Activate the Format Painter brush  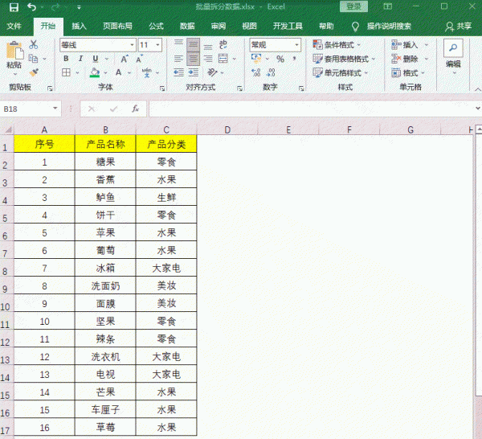click(34, 72)
